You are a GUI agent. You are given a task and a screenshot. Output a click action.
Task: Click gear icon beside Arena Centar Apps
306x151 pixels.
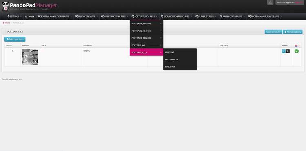[x=221, y=17]
